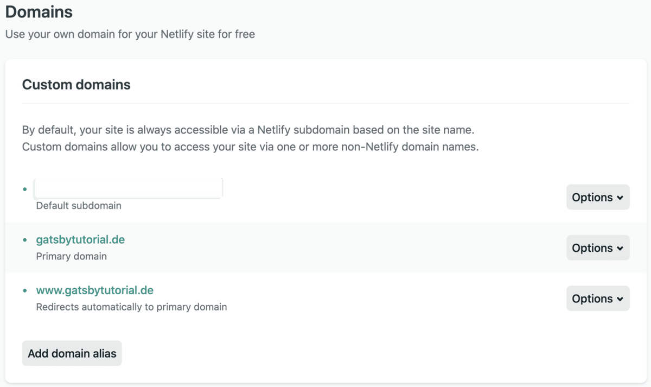Click the Add domain alias button
651x387 pixels.
[72, 353]
